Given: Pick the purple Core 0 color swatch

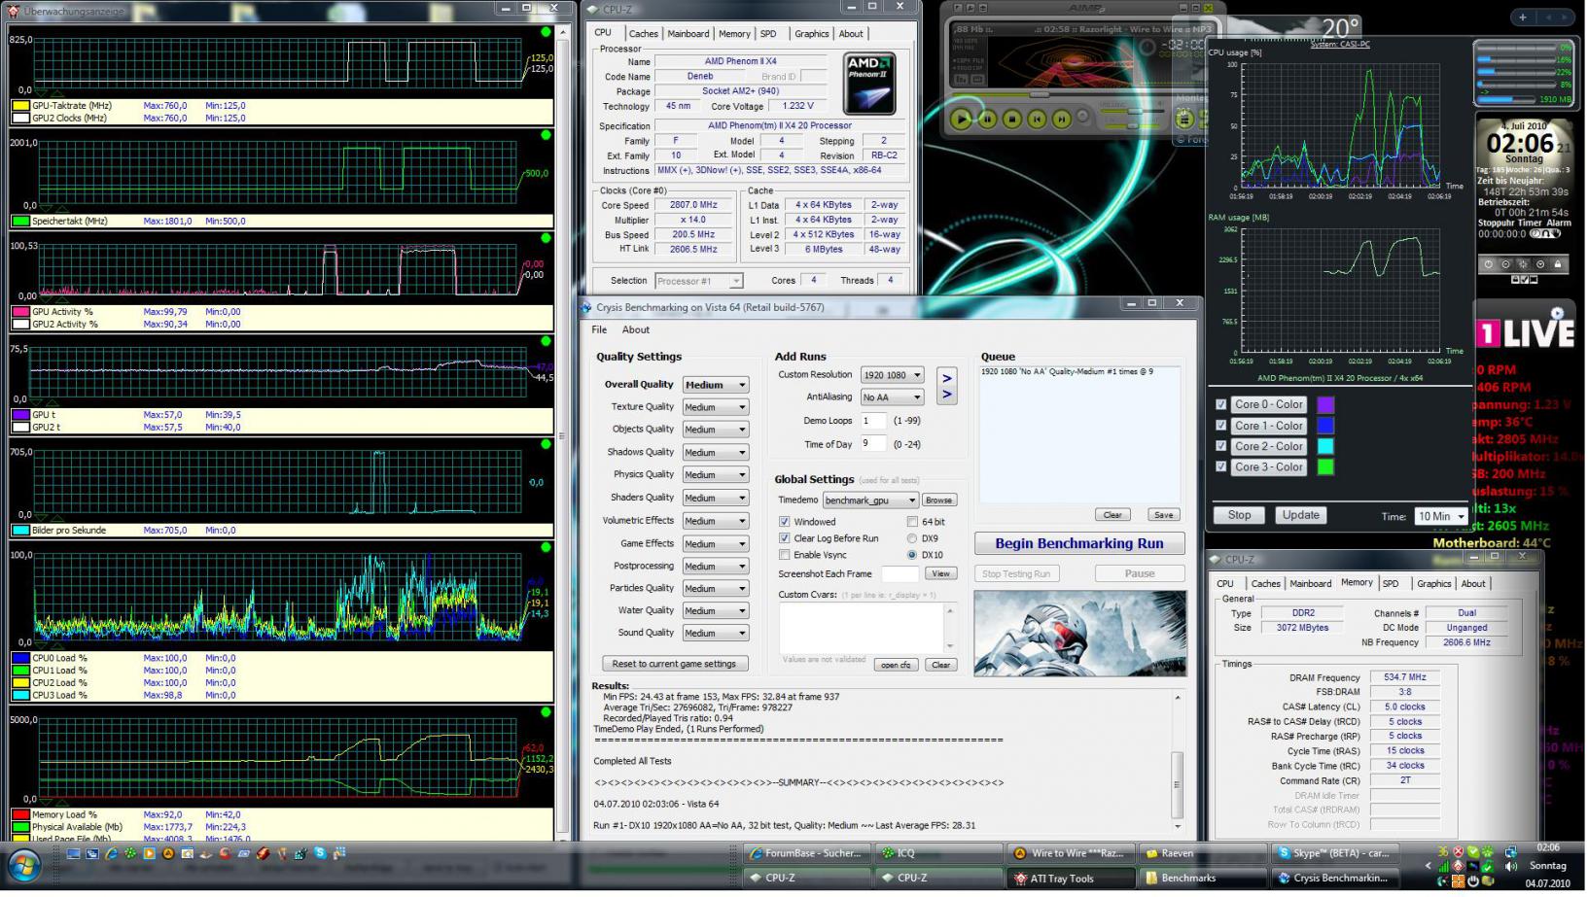Looking at the screenshot, I should coord(1325,404).
